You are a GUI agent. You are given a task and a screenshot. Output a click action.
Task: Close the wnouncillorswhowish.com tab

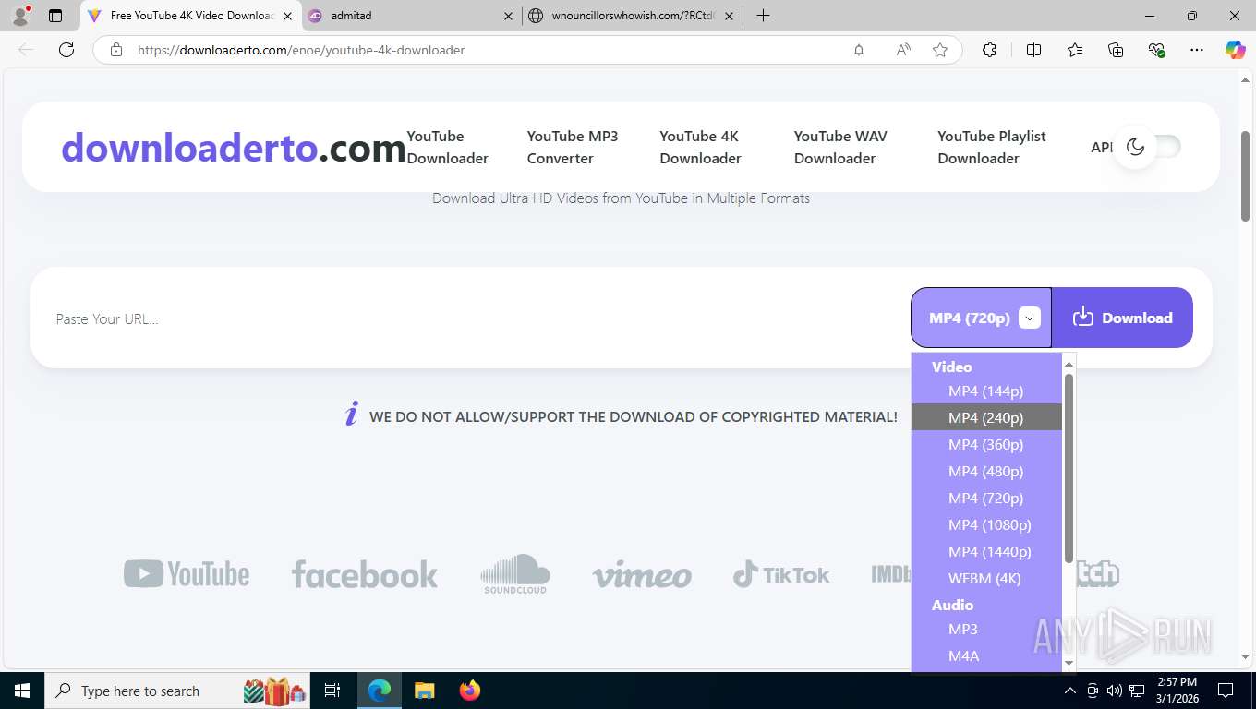point(729,16)
